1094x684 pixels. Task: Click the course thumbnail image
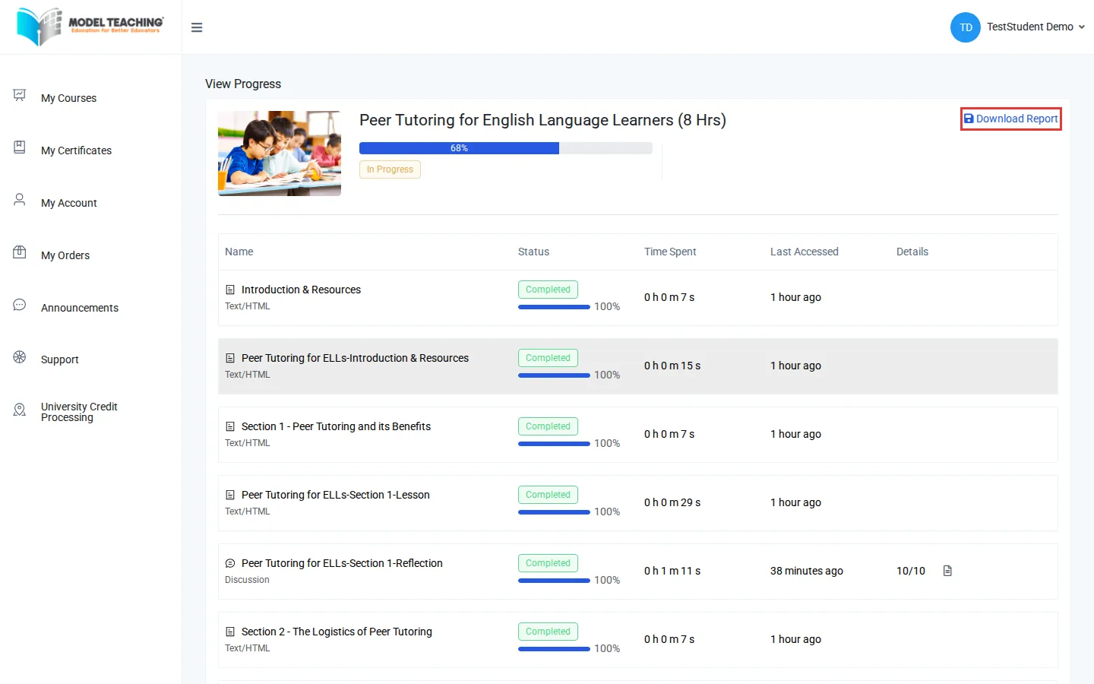(280, 154)
